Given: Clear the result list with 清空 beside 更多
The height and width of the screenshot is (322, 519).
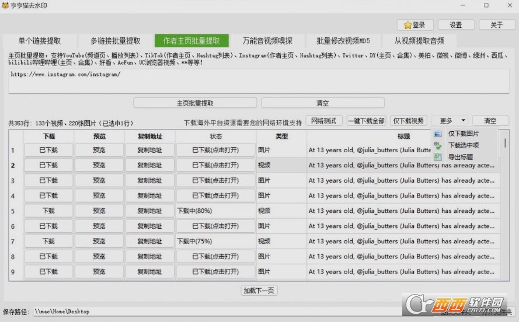Looking at the screenshot, I should pos(490,121).
